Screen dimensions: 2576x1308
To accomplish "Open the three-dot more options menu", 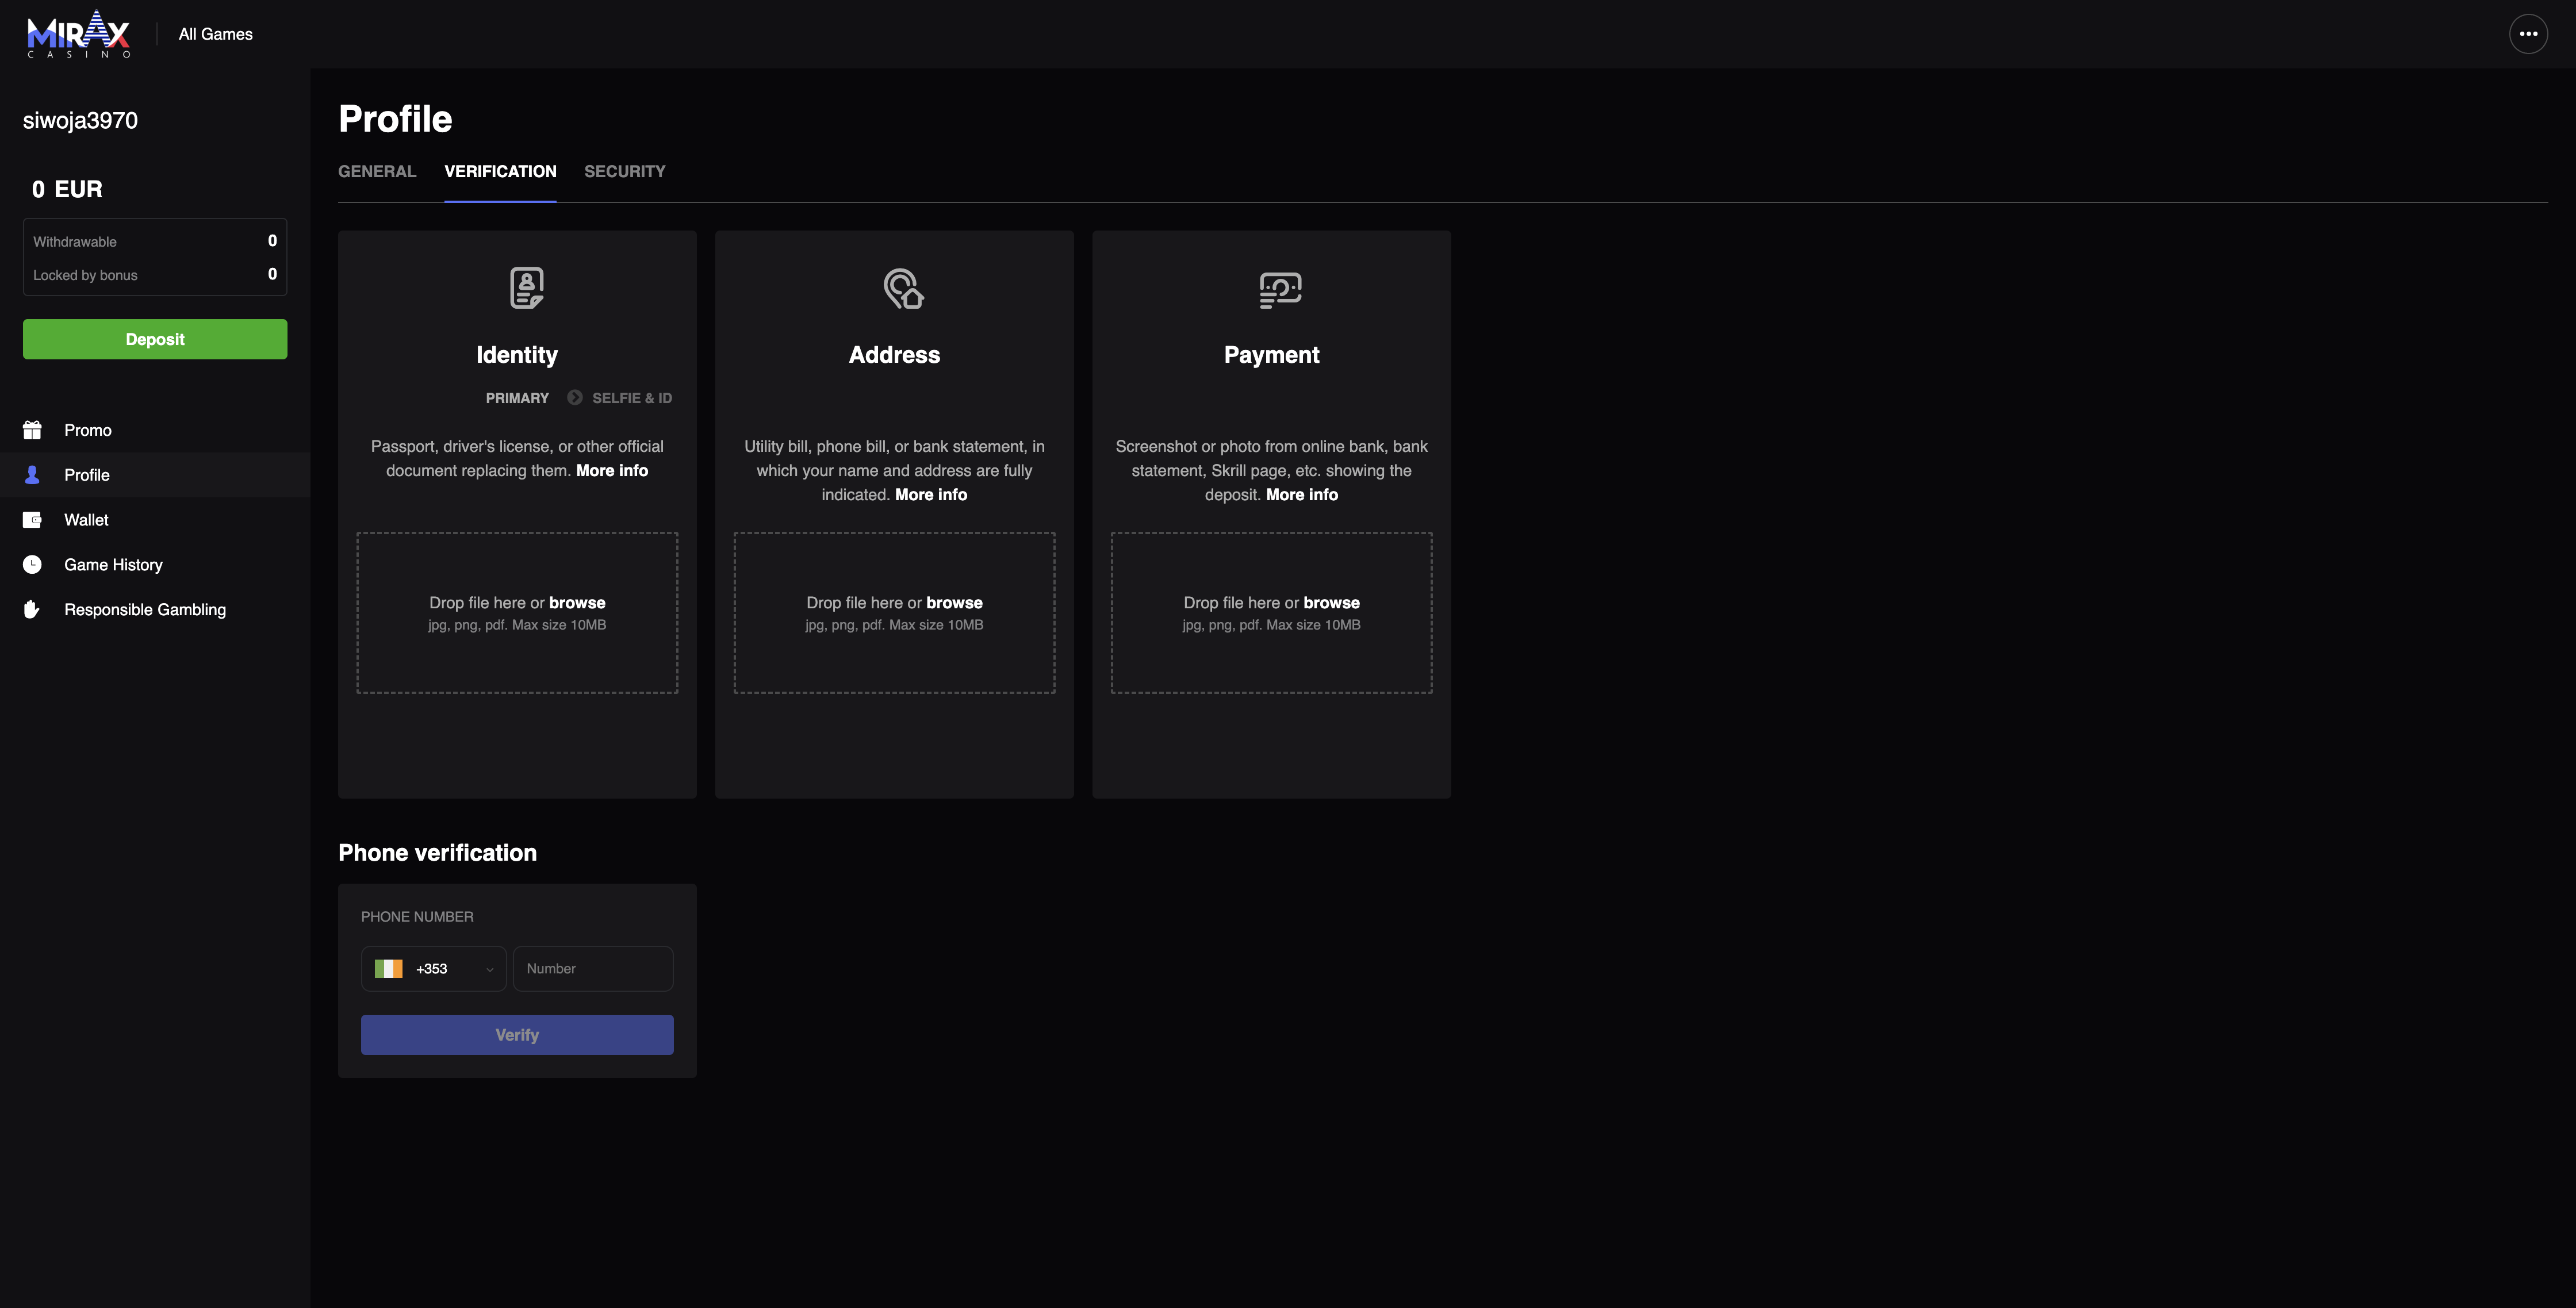I will (2528, 34).
